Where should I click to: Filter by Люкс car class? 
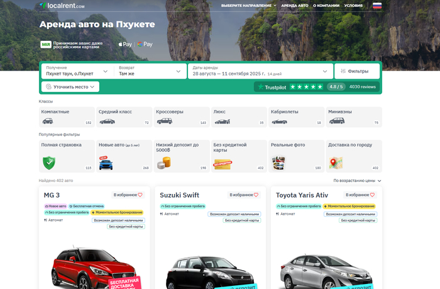tap(239, 117)
